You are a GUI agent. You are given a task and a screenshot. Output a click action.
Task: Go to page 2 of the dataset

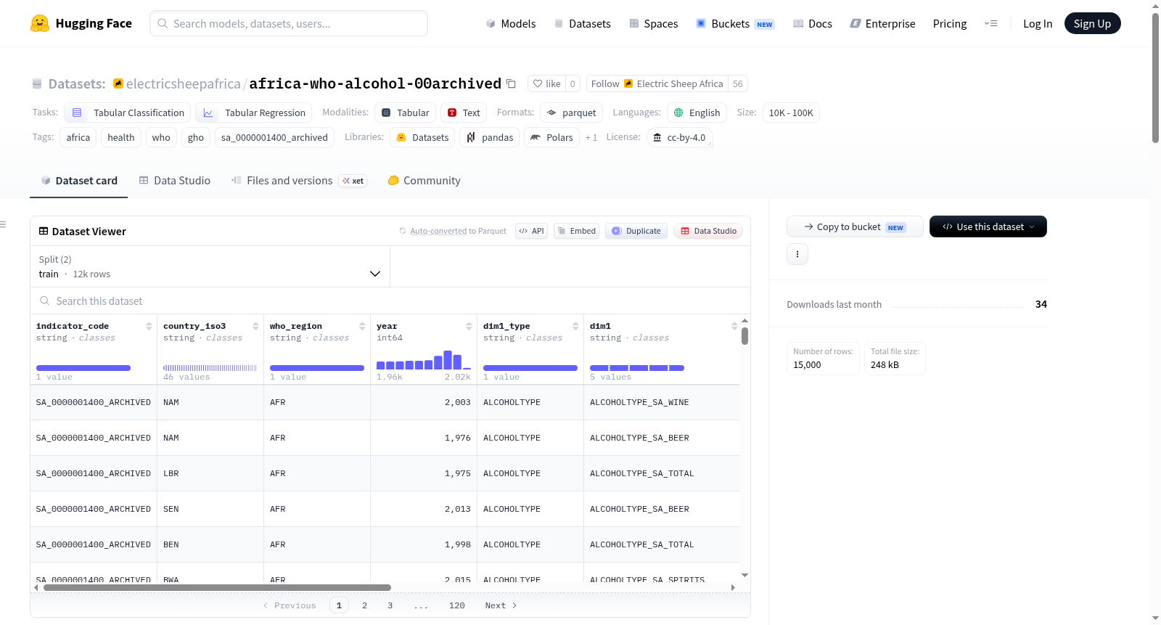click(x=364, y=605)
